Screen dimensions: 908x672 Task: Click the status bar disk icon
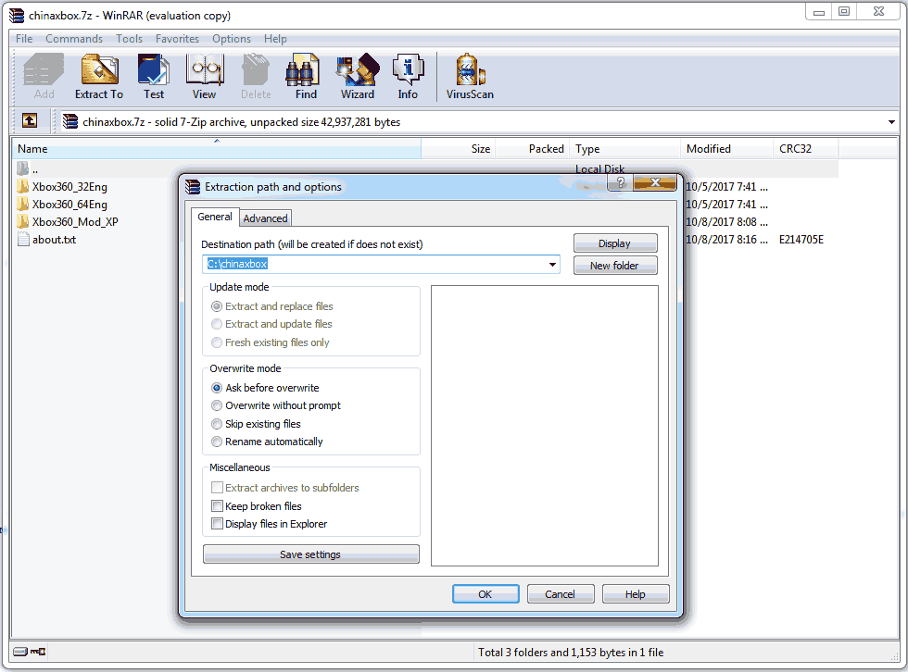click(20, 652)
